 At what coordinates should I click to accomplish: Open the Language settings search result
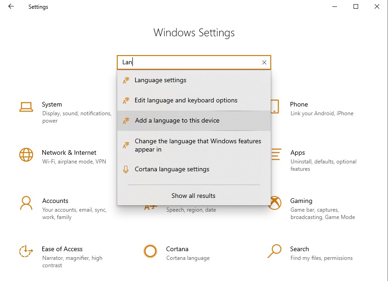pos(194,80)
